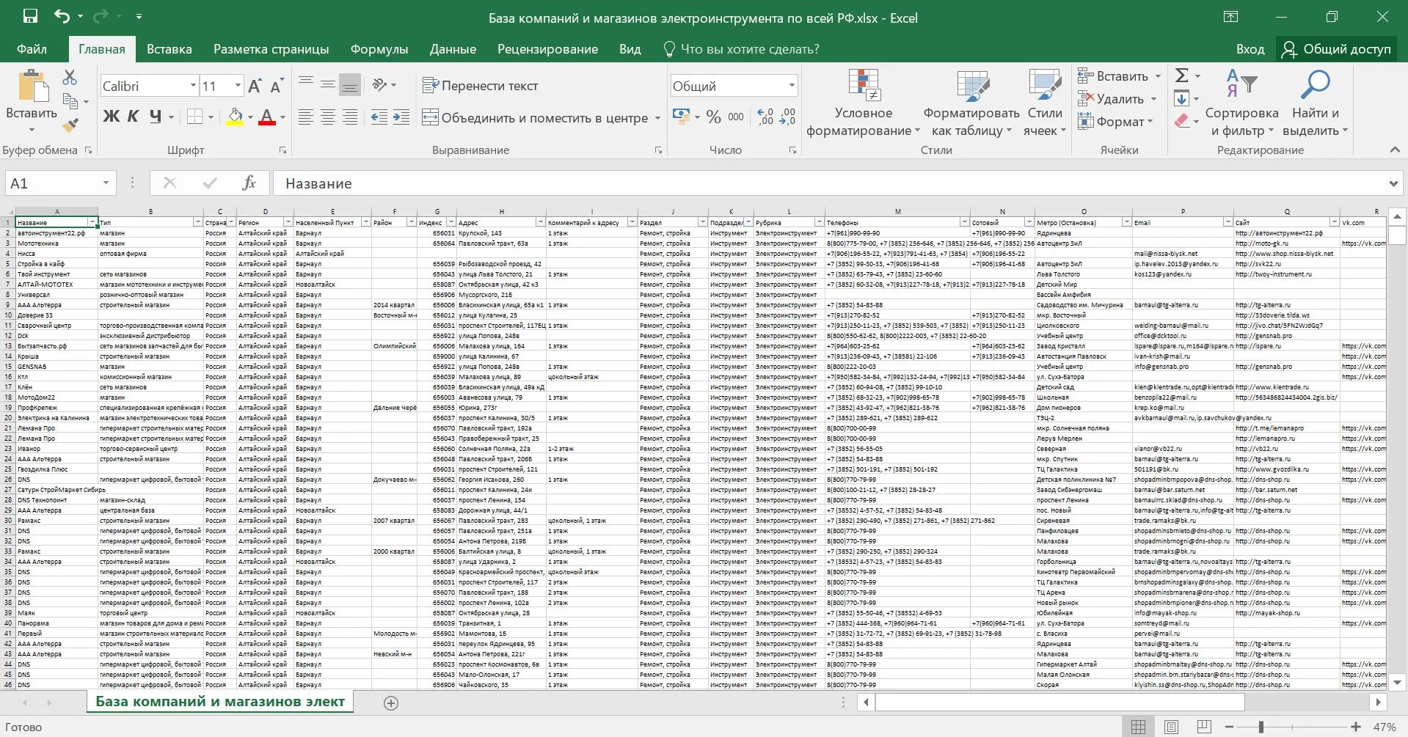Click Insert Function fx icon
The width and height of the screenshot is (1408, 737).
[x=249, y=183]
